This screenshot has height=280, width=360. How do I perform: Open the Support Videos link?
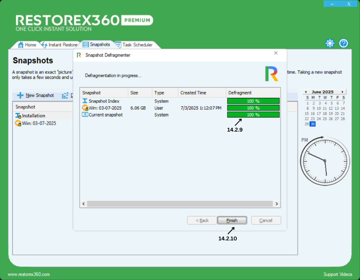coord(338,274)
